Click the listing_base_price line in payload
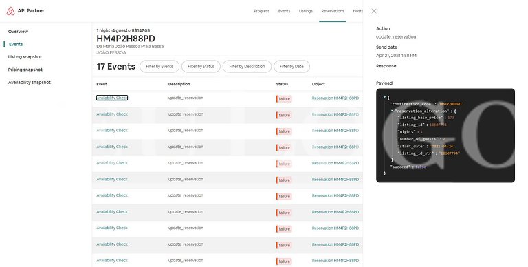Viewport: 528px width, 267px height. click(426, 118)
